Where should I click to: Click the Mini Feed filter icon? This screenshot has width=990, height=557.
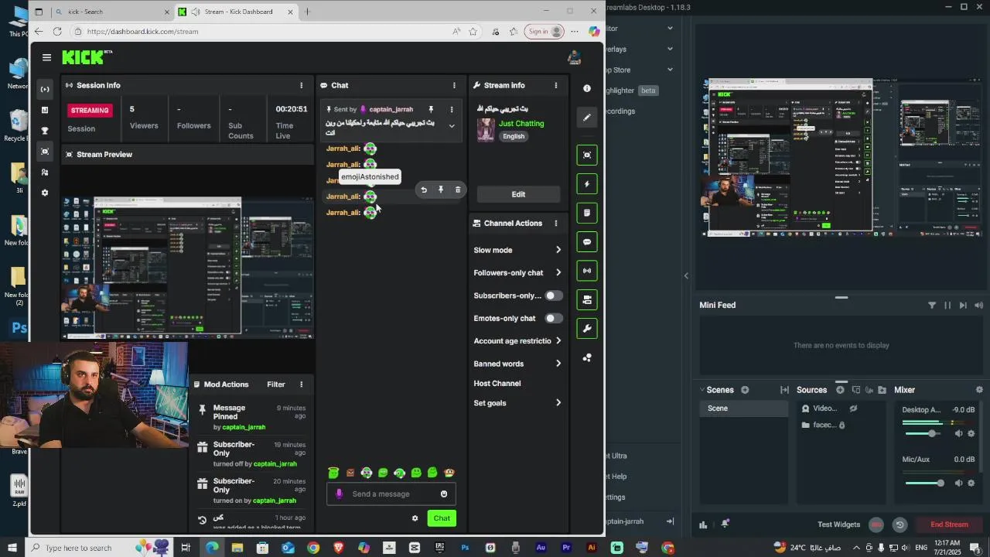932,306
